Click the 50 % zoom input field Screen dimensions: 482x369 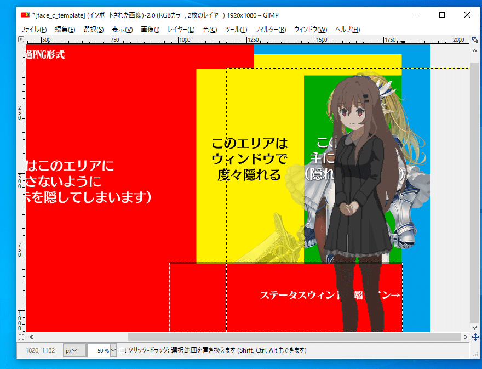[x=99, y=350]
